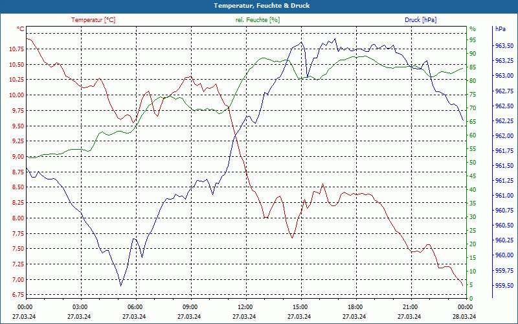518x324 pixels.
Task: Click '80' on the green humidity axis
Action: 473,81
